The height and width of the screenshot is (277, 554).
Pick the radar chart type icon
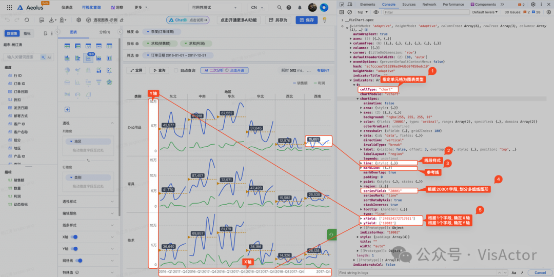(110, 82)
